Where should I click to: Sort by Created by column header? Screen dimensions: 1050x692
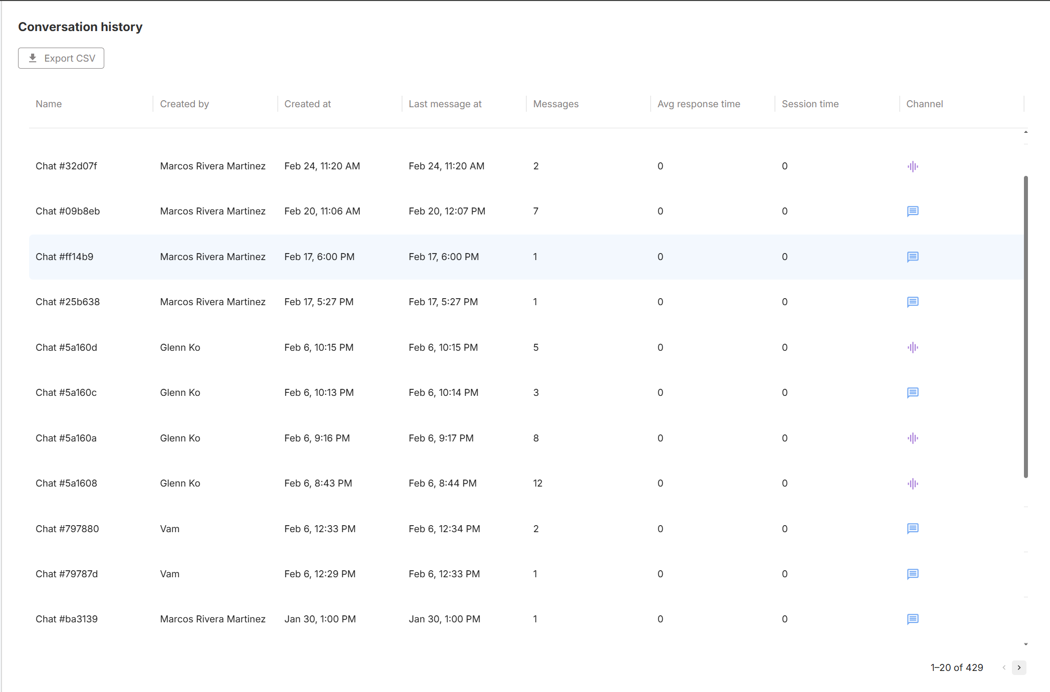pos(184,104)
